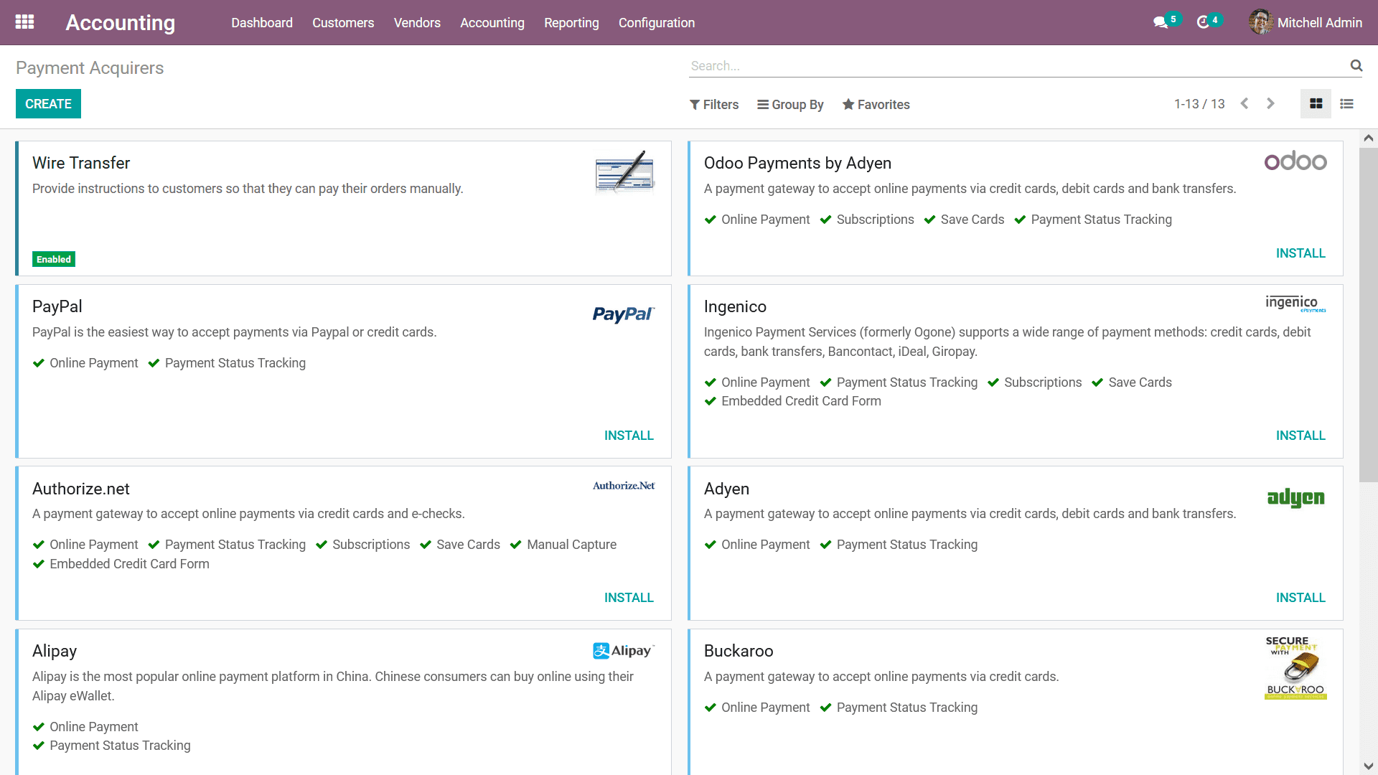Screen dimensions: 1378x775
Task: Install the Authorize.net acquirer
Action: 629,598
